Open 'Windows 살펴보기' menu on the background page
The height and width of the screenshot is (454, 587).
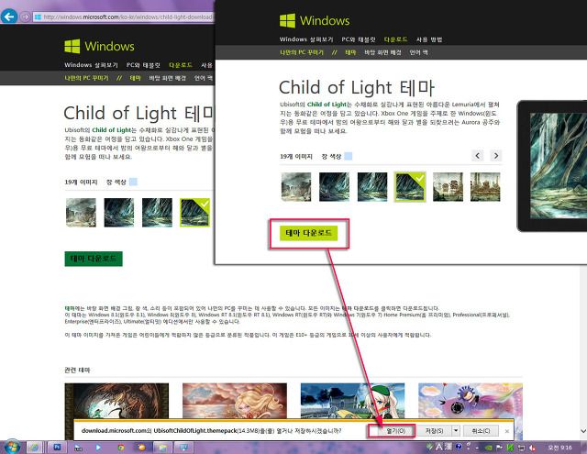point(91,65)
